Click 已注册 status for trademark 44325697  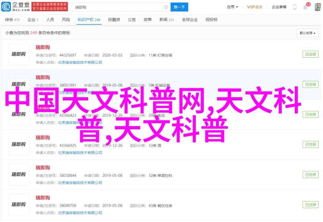coord(311,54)
